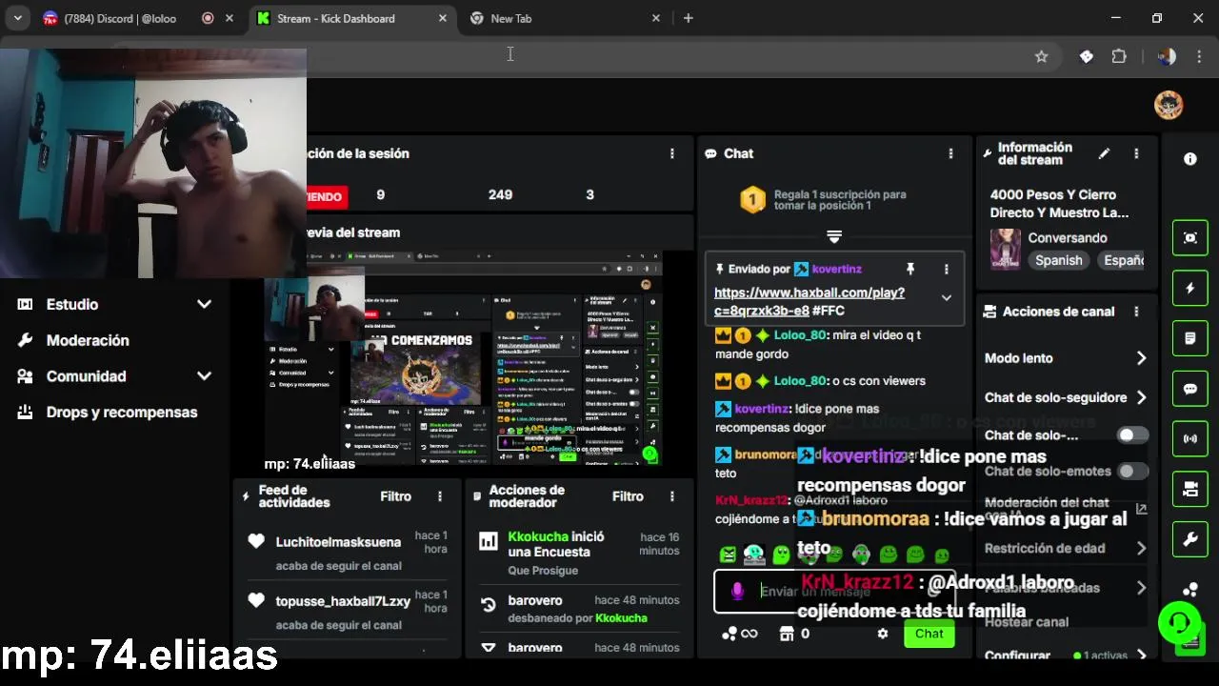Click the Enviar un mensaje input field
The height and width of the screenshot is (686, 1219).
pos(833,592)
